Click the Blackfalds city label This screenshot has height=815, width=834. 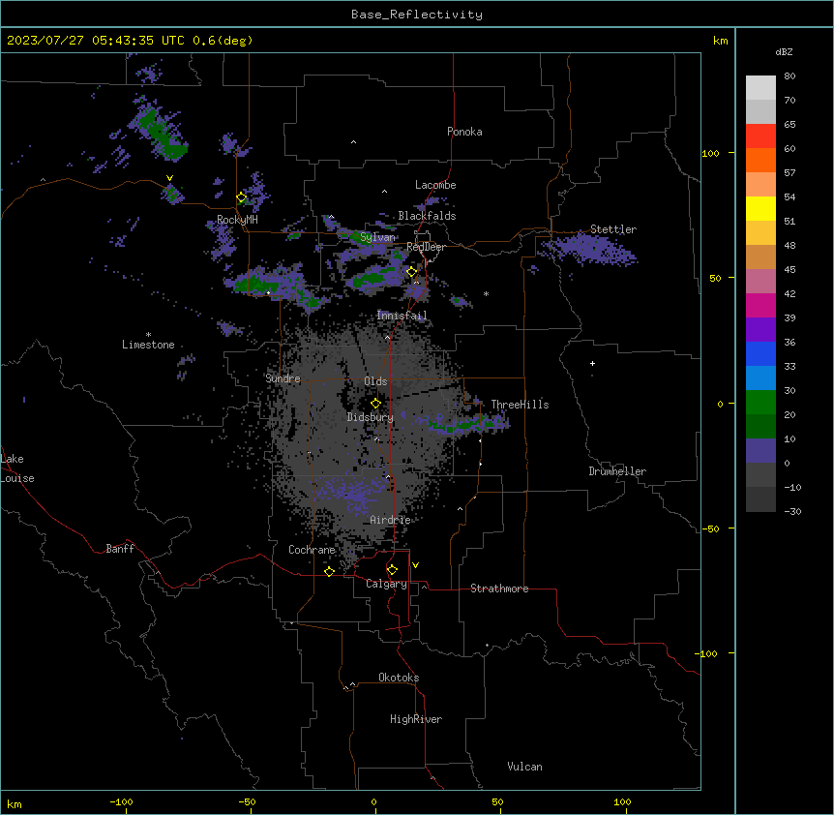427,216
